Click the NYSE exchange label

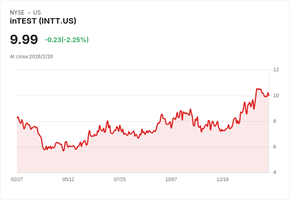pos(17,13)
